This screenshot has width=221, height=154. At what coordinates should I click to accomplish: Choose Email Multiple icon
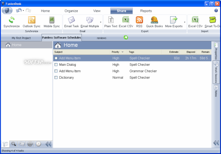(90, 20)
